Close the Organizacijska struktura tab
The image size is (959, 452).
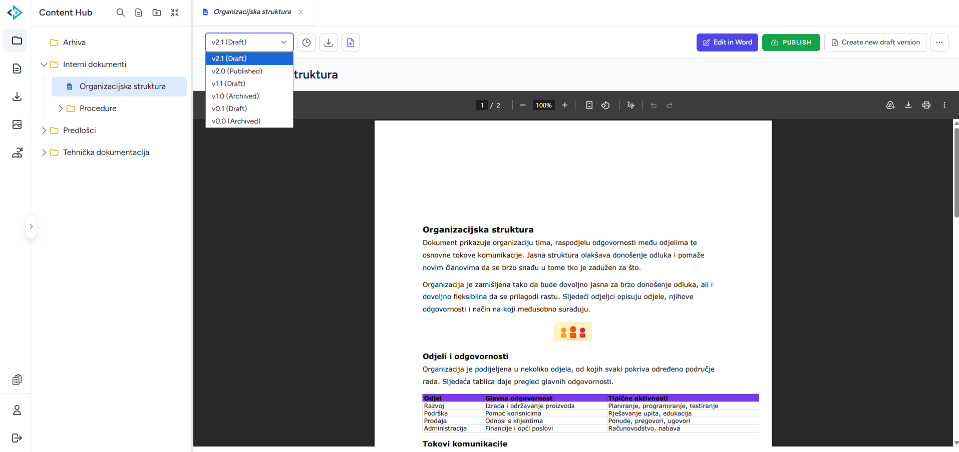click(301, 12)
